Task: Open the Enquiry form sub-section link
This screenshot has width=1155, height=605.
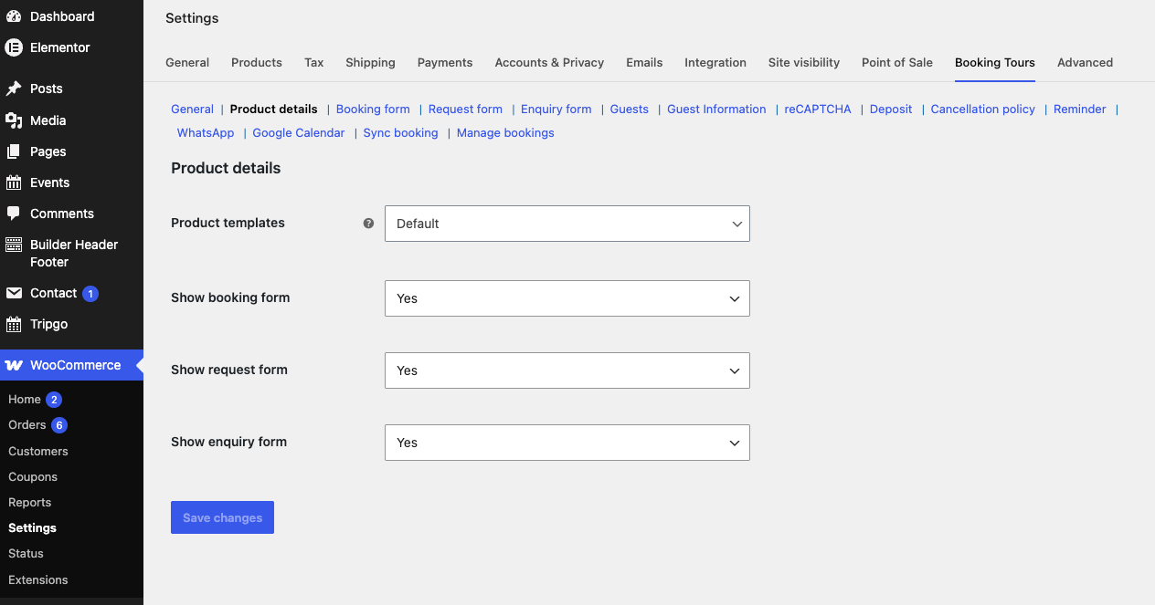Action: pyautogui.click(x=556, y=110)
